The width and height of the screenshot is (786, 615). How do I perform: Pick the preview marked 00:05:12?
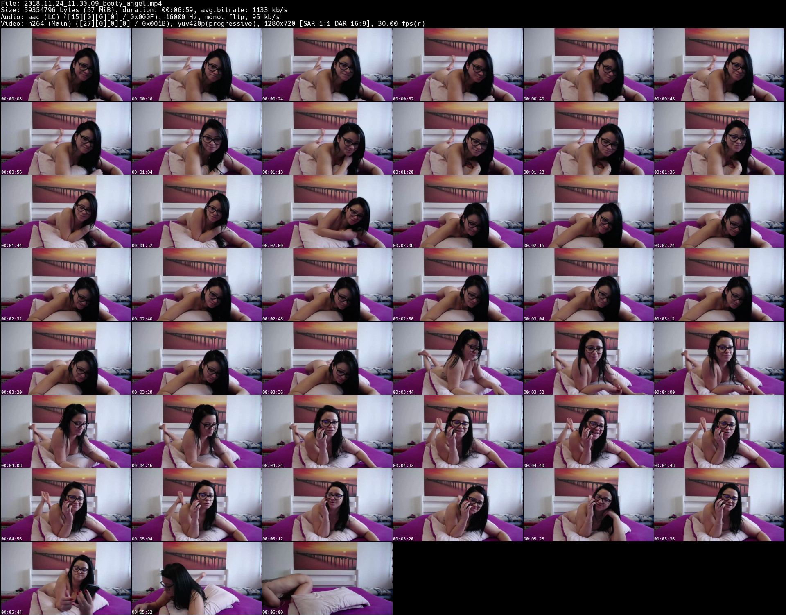pyautogui.click(x=327, y=505)
